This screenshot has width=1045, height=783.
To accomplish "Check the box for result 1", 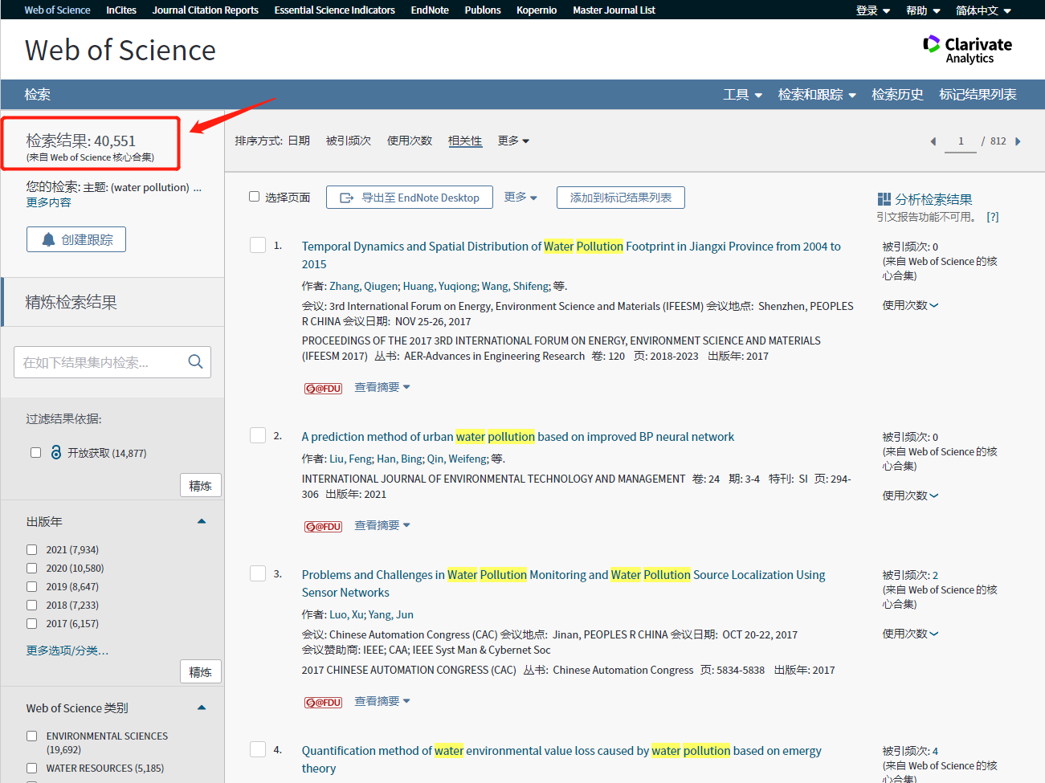I will [x=258, y=245].
